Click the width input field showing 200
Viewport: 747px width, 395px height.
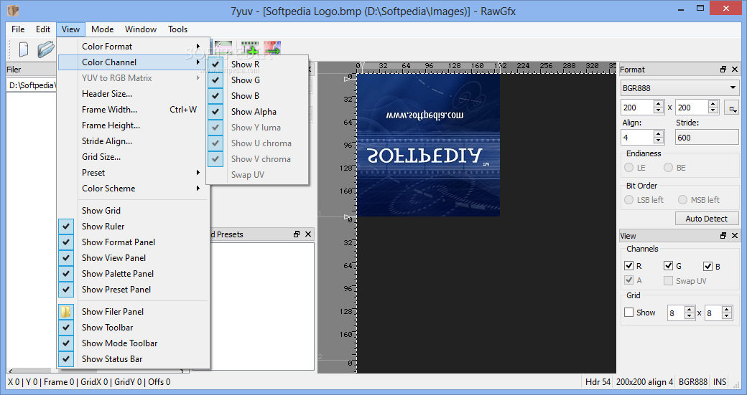(x=637, y=108)
